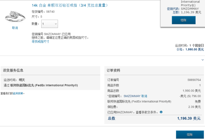Click the SMZDMMAY promo code link

point(132,96)
